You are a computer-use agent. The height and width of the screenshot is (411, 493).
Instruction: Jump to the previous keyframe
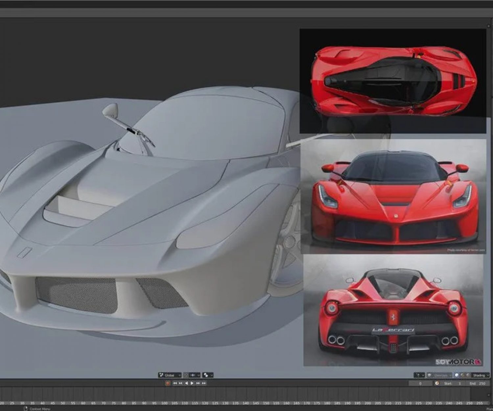point(180,383)
